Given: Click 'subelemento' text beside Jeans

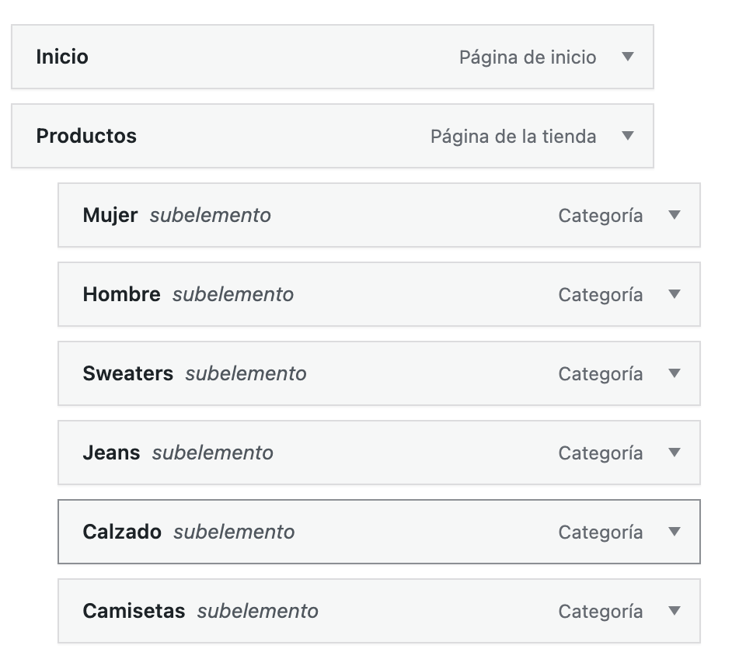Looking at the screenshot, I should (212, 453).
